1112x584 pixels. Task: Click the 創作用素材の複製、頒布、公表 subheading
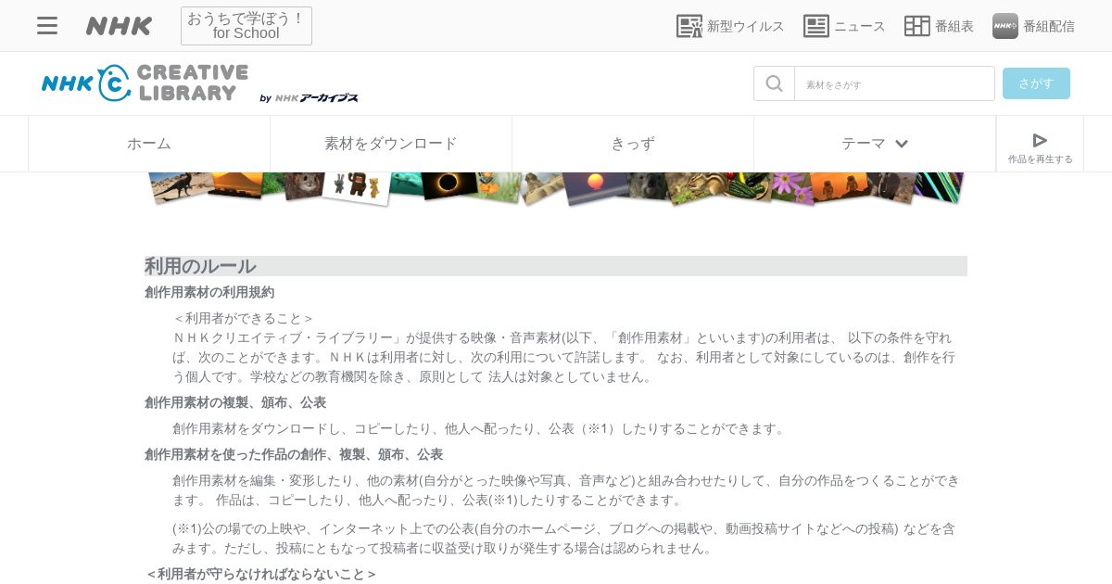pyautogui.click(x=235, y=402)
